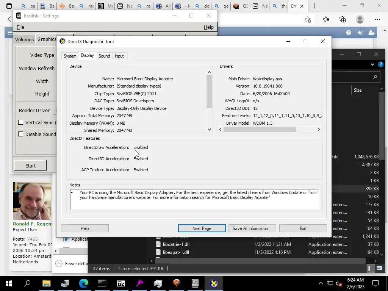This screenshot has width=388, height=291.
Task: Click Ronald P. Regensburg username link
Action: tap(33, 224)
